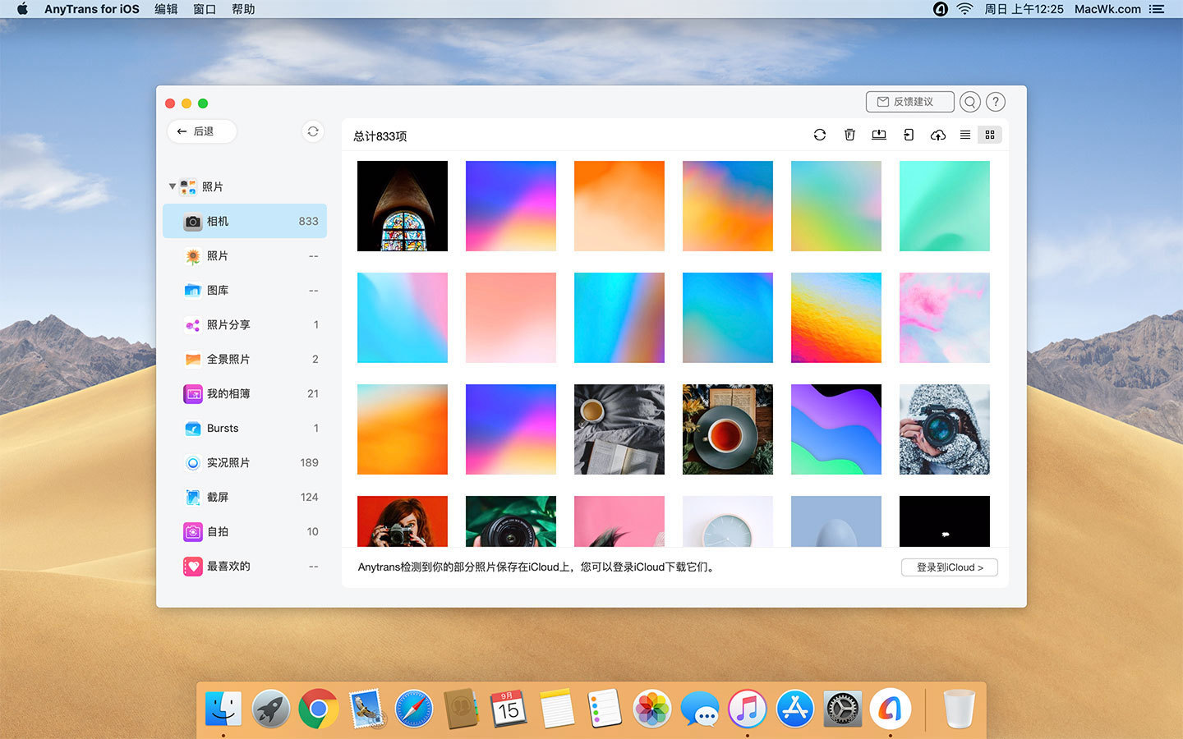The height and width of the screenshot is (739, 1183).
Task: Open the 我的相簿 album
Action: tap(245, 394)
